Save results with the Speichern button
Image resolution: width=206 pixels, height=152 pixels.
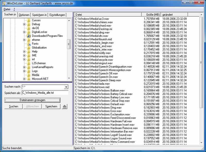[51, 106]
